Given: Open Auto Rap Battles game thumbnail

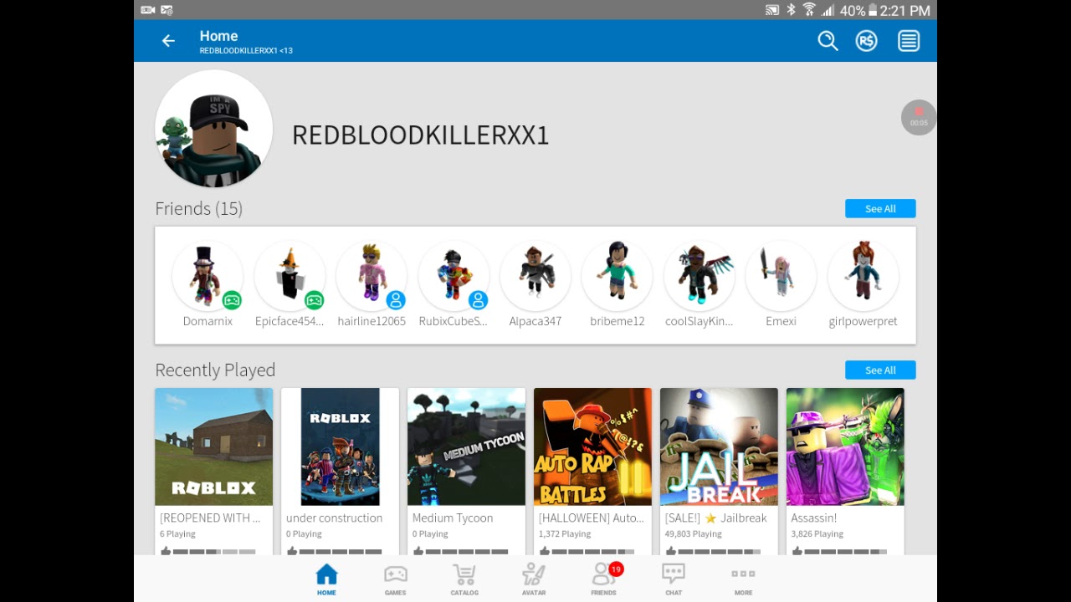Looking at the screenshot, I should pyautogui.click(x=592, y=446).
